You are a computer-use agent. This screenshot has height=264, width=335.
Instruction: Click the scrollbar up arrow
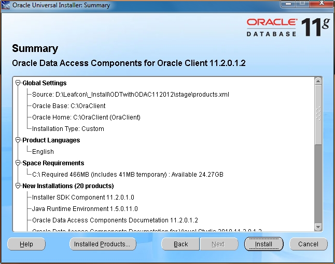(x=318, y=82)
